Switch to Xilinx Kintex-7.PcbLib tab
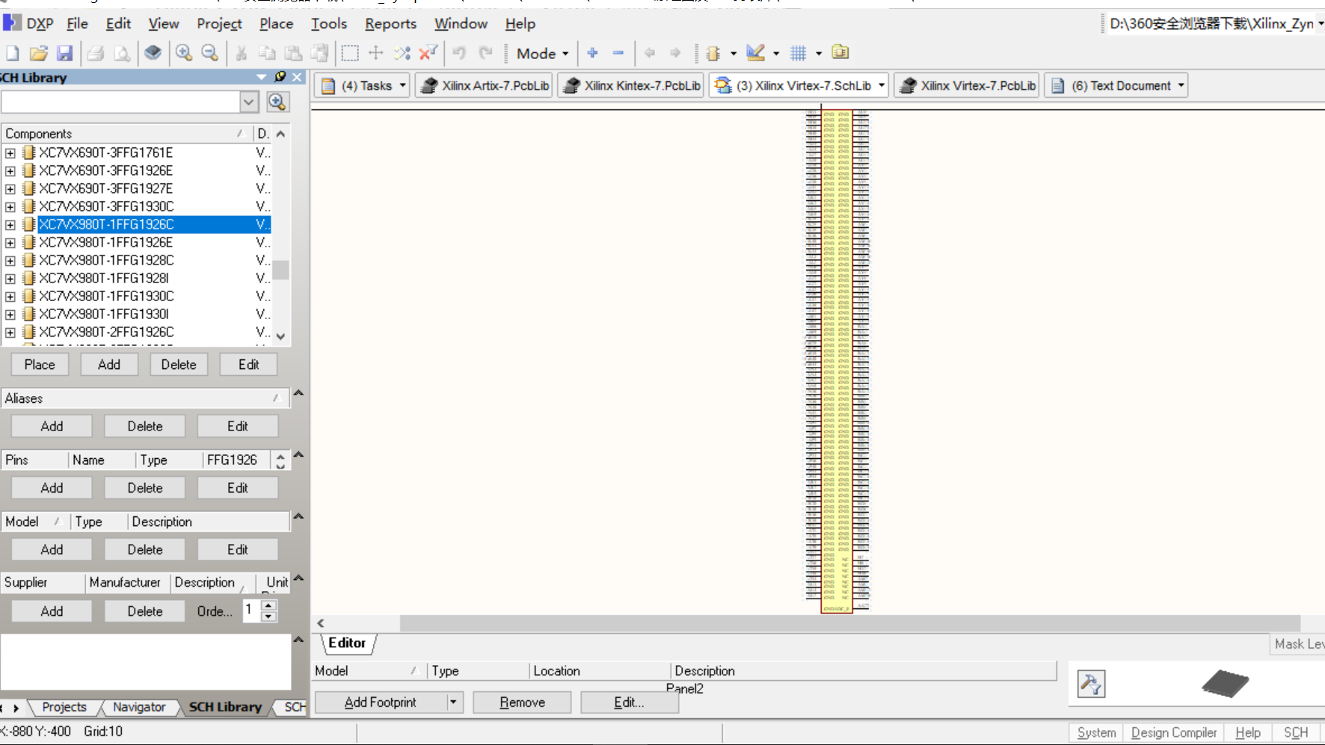Viewport: 1325px width, 745px height. click(x=631, y=85)
